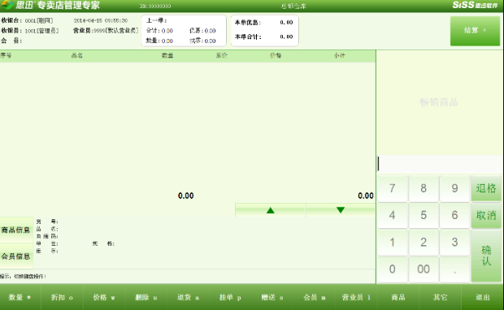Tap keypad digit 4
The width and height of the screenshot is (504, 310).
click(393, 215)
